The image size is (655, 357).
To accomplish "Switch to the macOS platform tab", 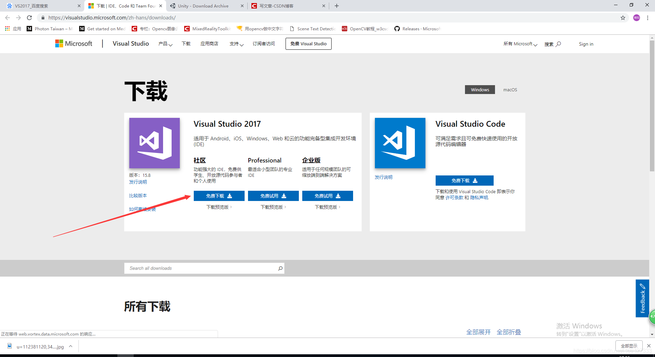I will (510, 90).
